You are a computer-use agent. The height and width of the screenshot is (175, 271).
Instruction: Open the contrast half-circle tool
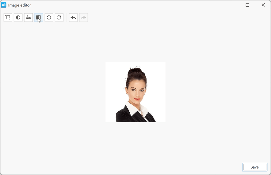click(18, 18)
